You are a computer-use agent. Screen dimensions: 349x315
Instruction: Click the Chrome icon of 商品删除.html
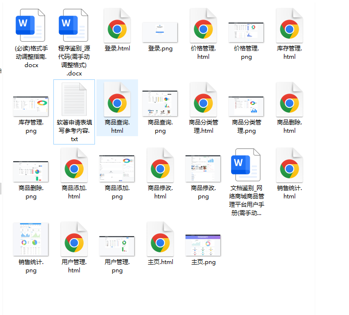[x=289, y=99]
